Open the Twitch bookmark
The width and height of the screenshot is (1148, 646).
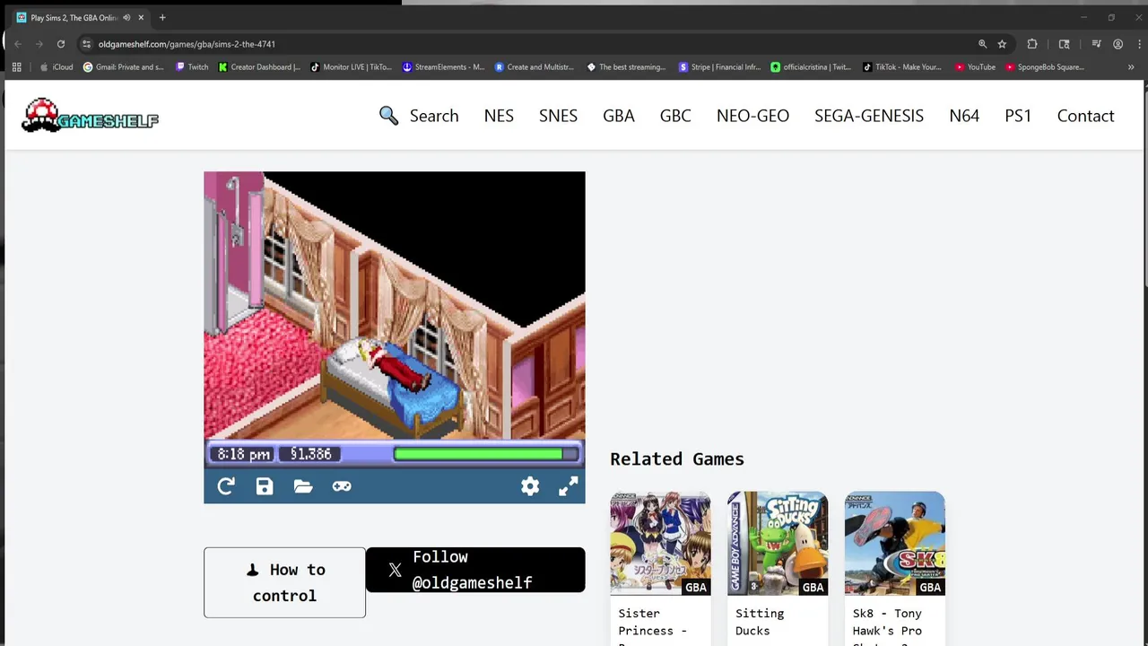click(192, 66)
